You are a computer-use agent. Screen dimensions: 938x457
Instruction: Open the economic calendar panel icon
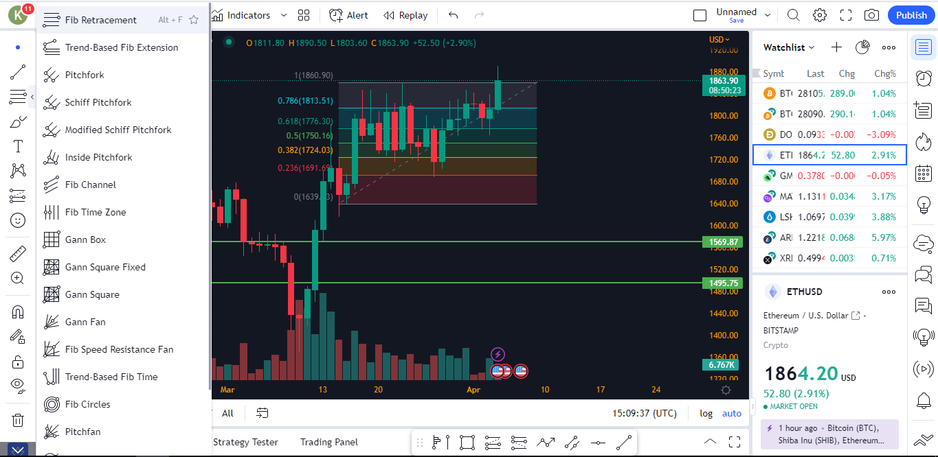(923, 173)
